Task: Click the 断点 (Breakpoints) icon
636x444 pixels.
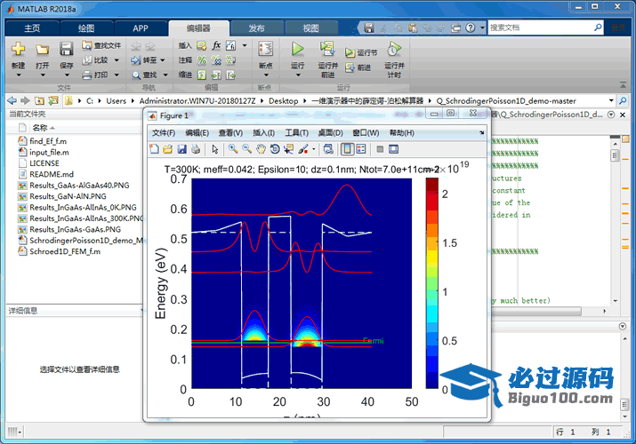Action: pyautogui.click(x=266, y=49)
